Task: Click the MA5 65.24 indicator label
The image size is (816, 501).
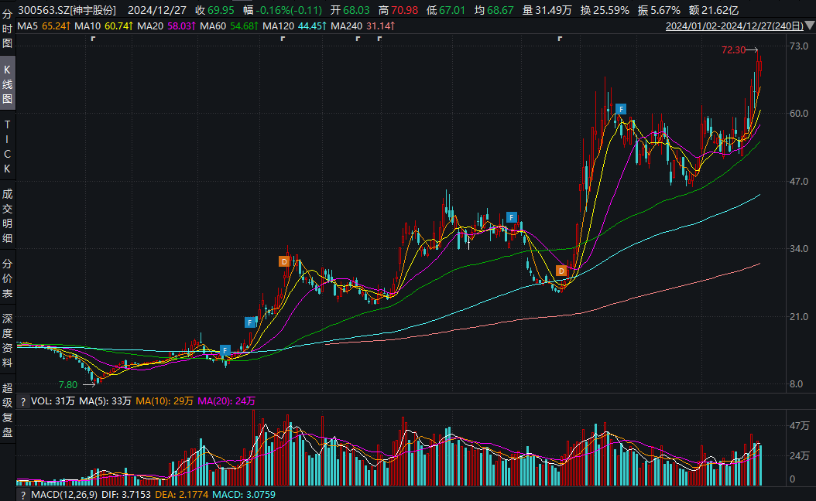Action: [43, 26]
